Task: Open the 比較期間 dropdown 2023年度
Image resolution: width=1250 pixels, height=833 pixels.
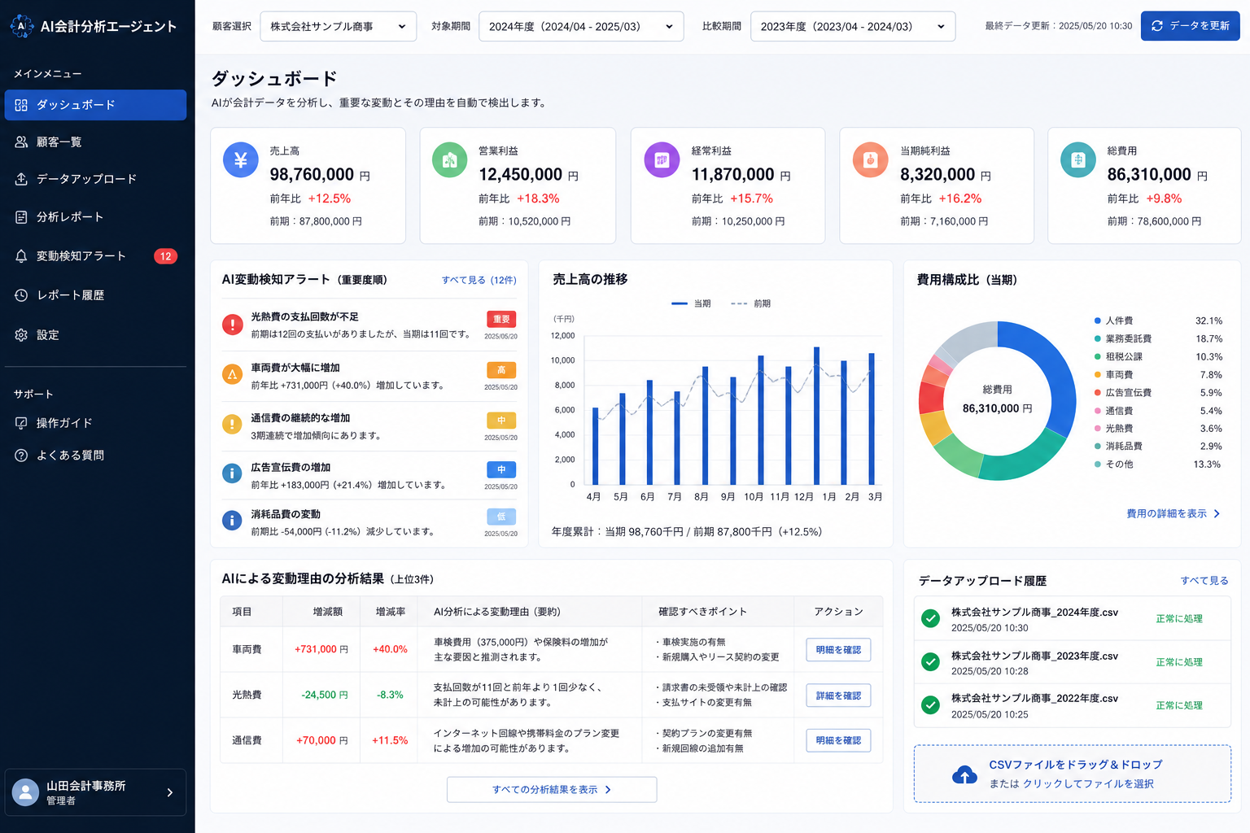Action: tap(853, 26)
